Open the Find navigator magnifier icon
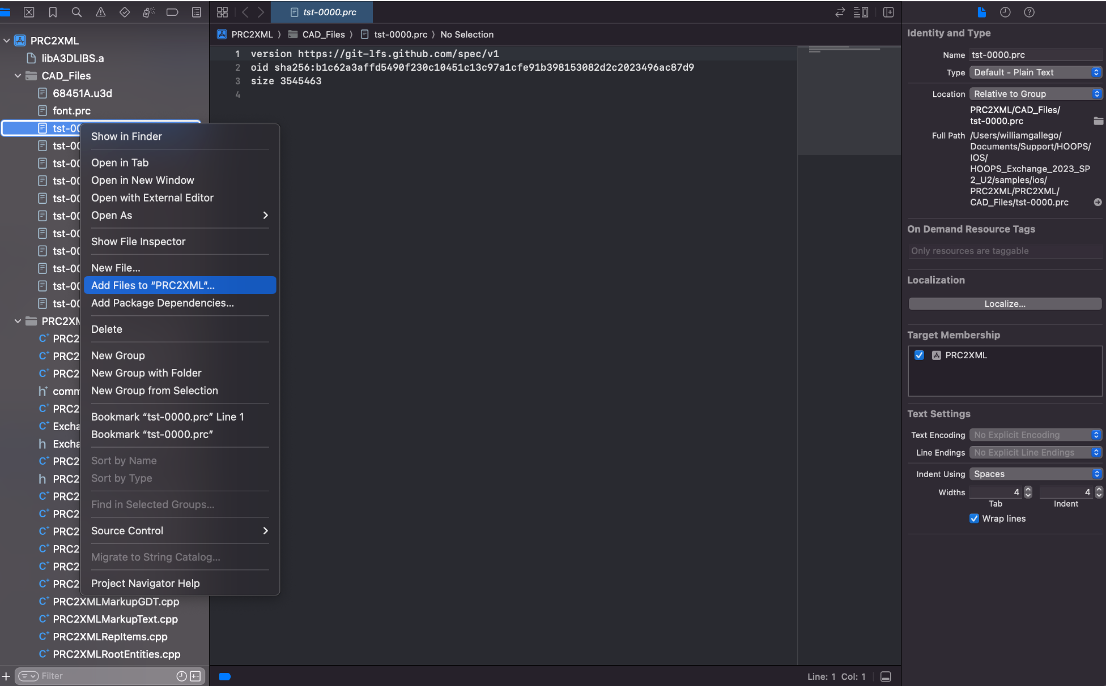 (76, 12)
